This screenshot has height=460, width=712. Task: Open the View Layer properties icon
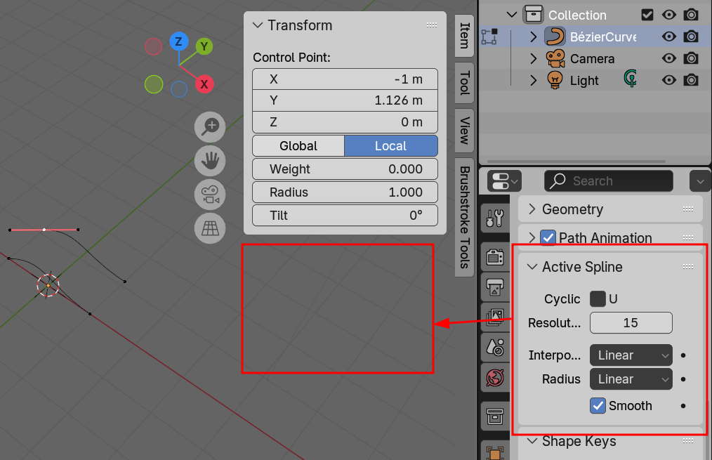[495, 317]
